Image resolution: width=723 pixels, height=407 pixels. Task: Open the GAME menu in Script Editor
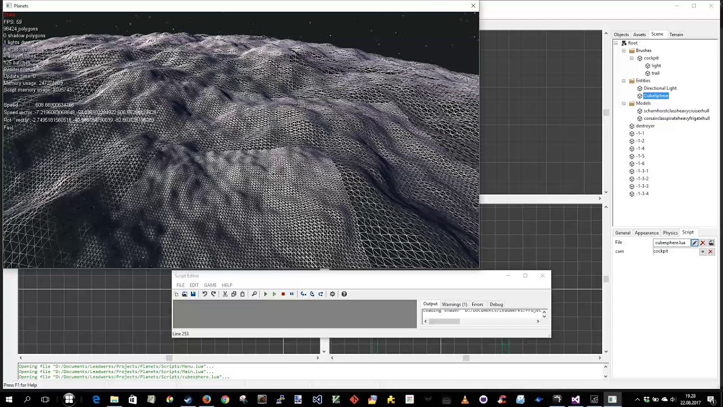(210, 285)
